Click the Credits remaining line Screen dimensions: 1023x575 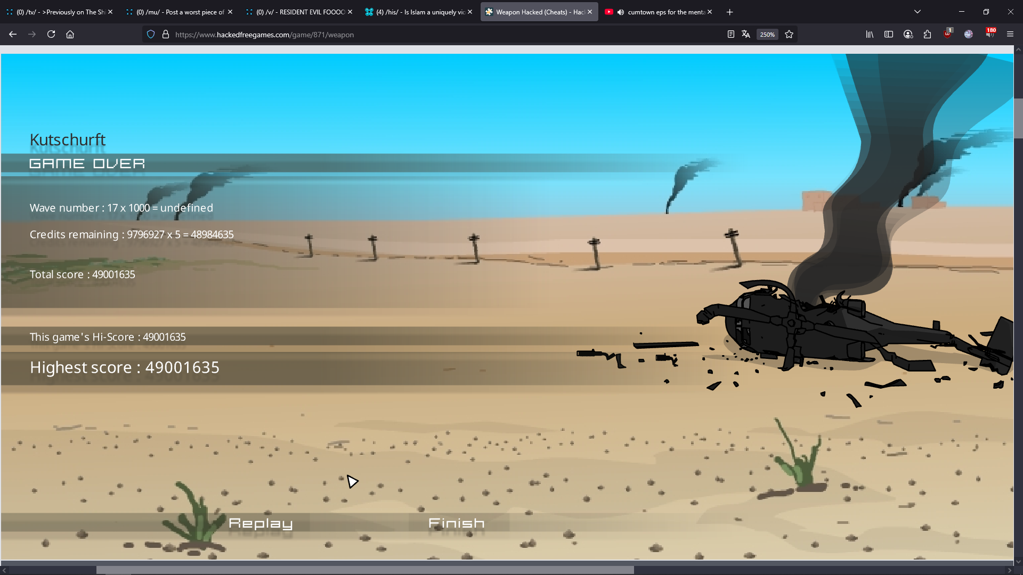point(132,234)
